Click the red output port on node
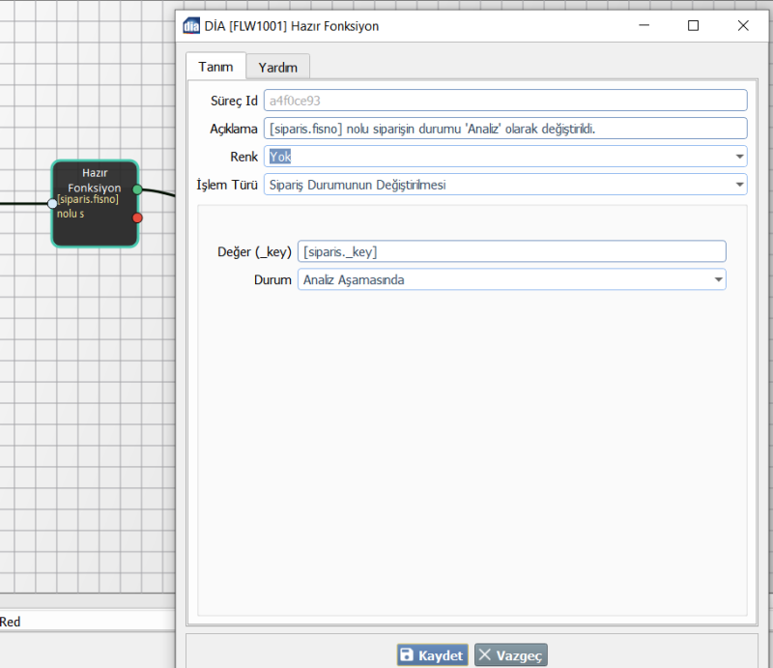The image size is (773, 668). pos(137,218)
